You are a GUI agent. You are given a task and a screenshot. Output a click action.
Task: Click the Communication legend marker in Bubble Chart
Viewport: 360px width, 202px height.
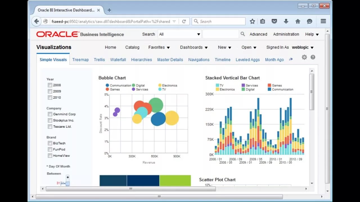[x=107, y=85]
